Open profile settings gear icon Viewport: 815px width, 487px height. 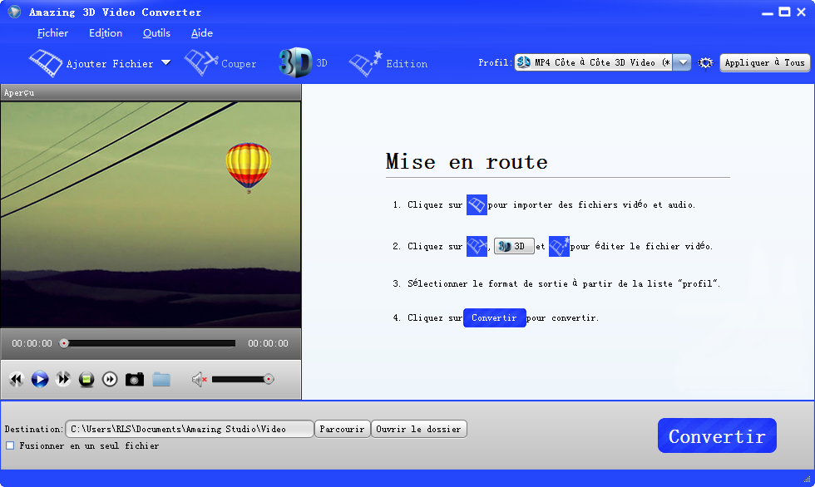[705, 63]
